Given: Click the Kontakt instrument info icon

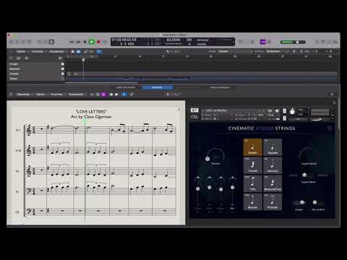Looking at the screenshot, I should tap(277, 111).
